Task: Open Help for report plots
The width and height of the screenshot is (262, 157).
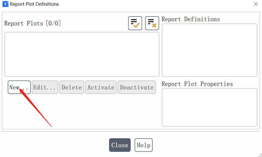Action: tap(144, 145)
